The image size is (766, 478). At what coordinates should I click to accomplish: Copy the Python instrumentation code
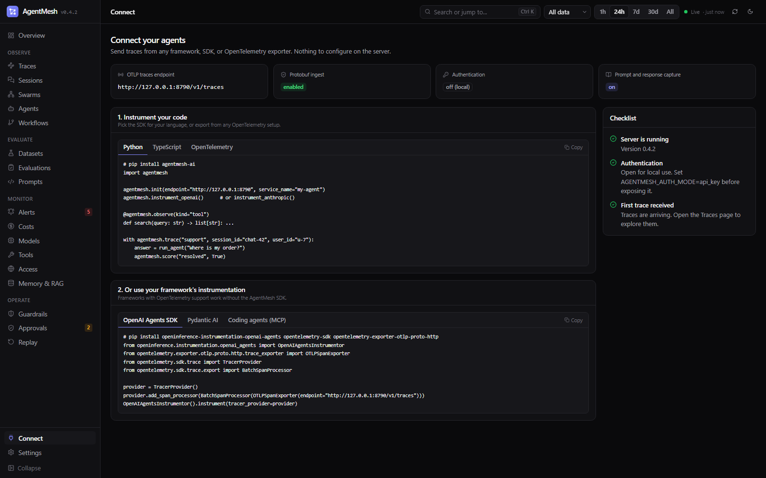tap(574, 147)
